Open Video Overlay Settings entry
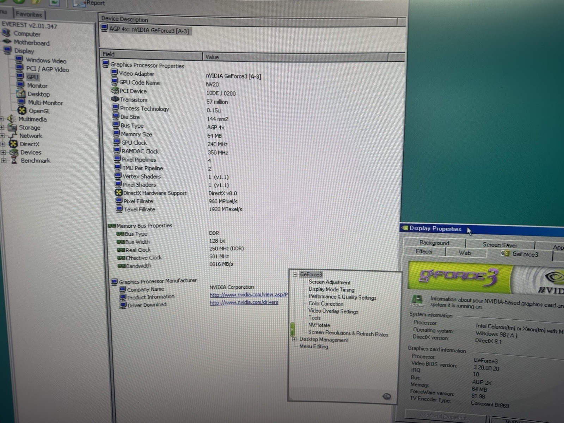 (333, 311)
